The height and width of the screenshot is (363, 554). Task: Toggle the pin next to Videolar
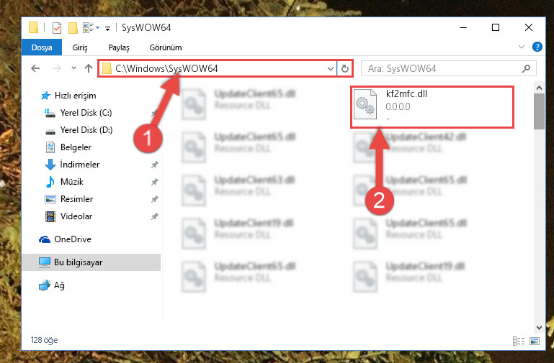pyautogui.click(x=154, y=216)
